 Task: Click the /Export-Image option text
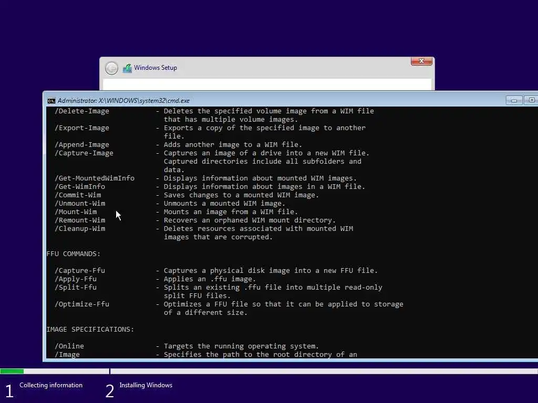click(x=82, y=128)
